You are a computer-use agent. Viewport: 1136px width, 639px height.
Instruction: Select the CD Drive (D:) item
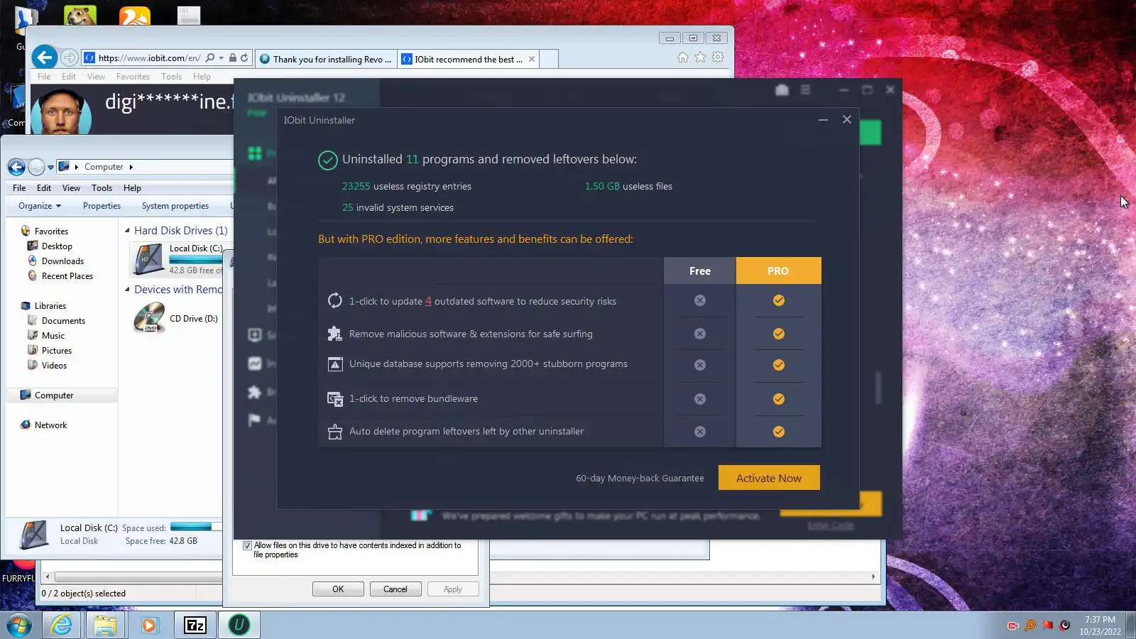(x=176, y=319)
